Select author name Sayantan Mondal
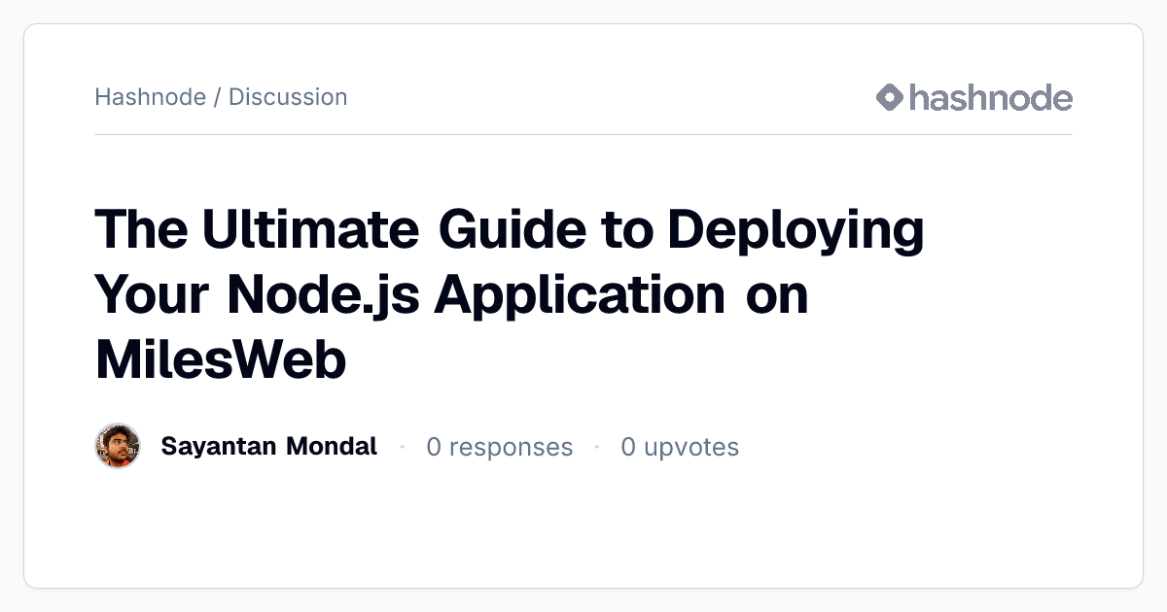1167x612 pixels. 269,447
